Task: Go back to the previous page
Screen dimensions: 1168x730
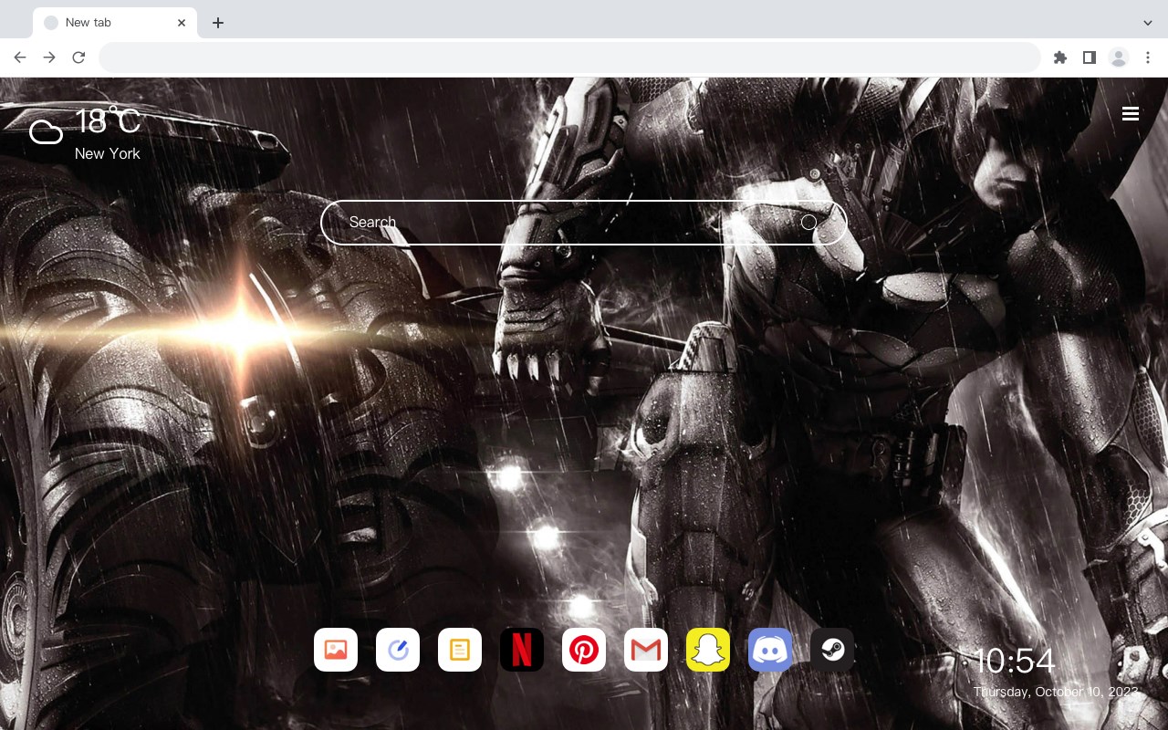Action: point(20,57)
